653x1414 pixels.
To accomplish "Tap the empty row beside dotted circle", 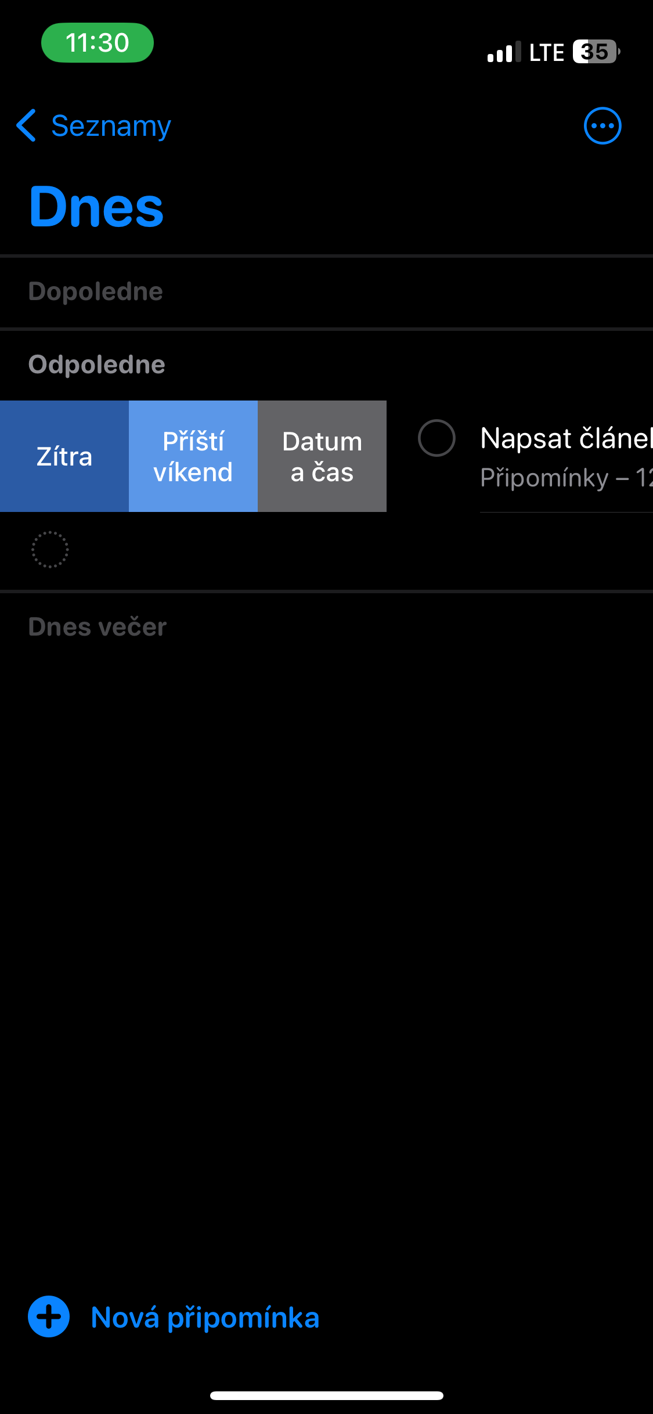I will (x=348, y=549).
